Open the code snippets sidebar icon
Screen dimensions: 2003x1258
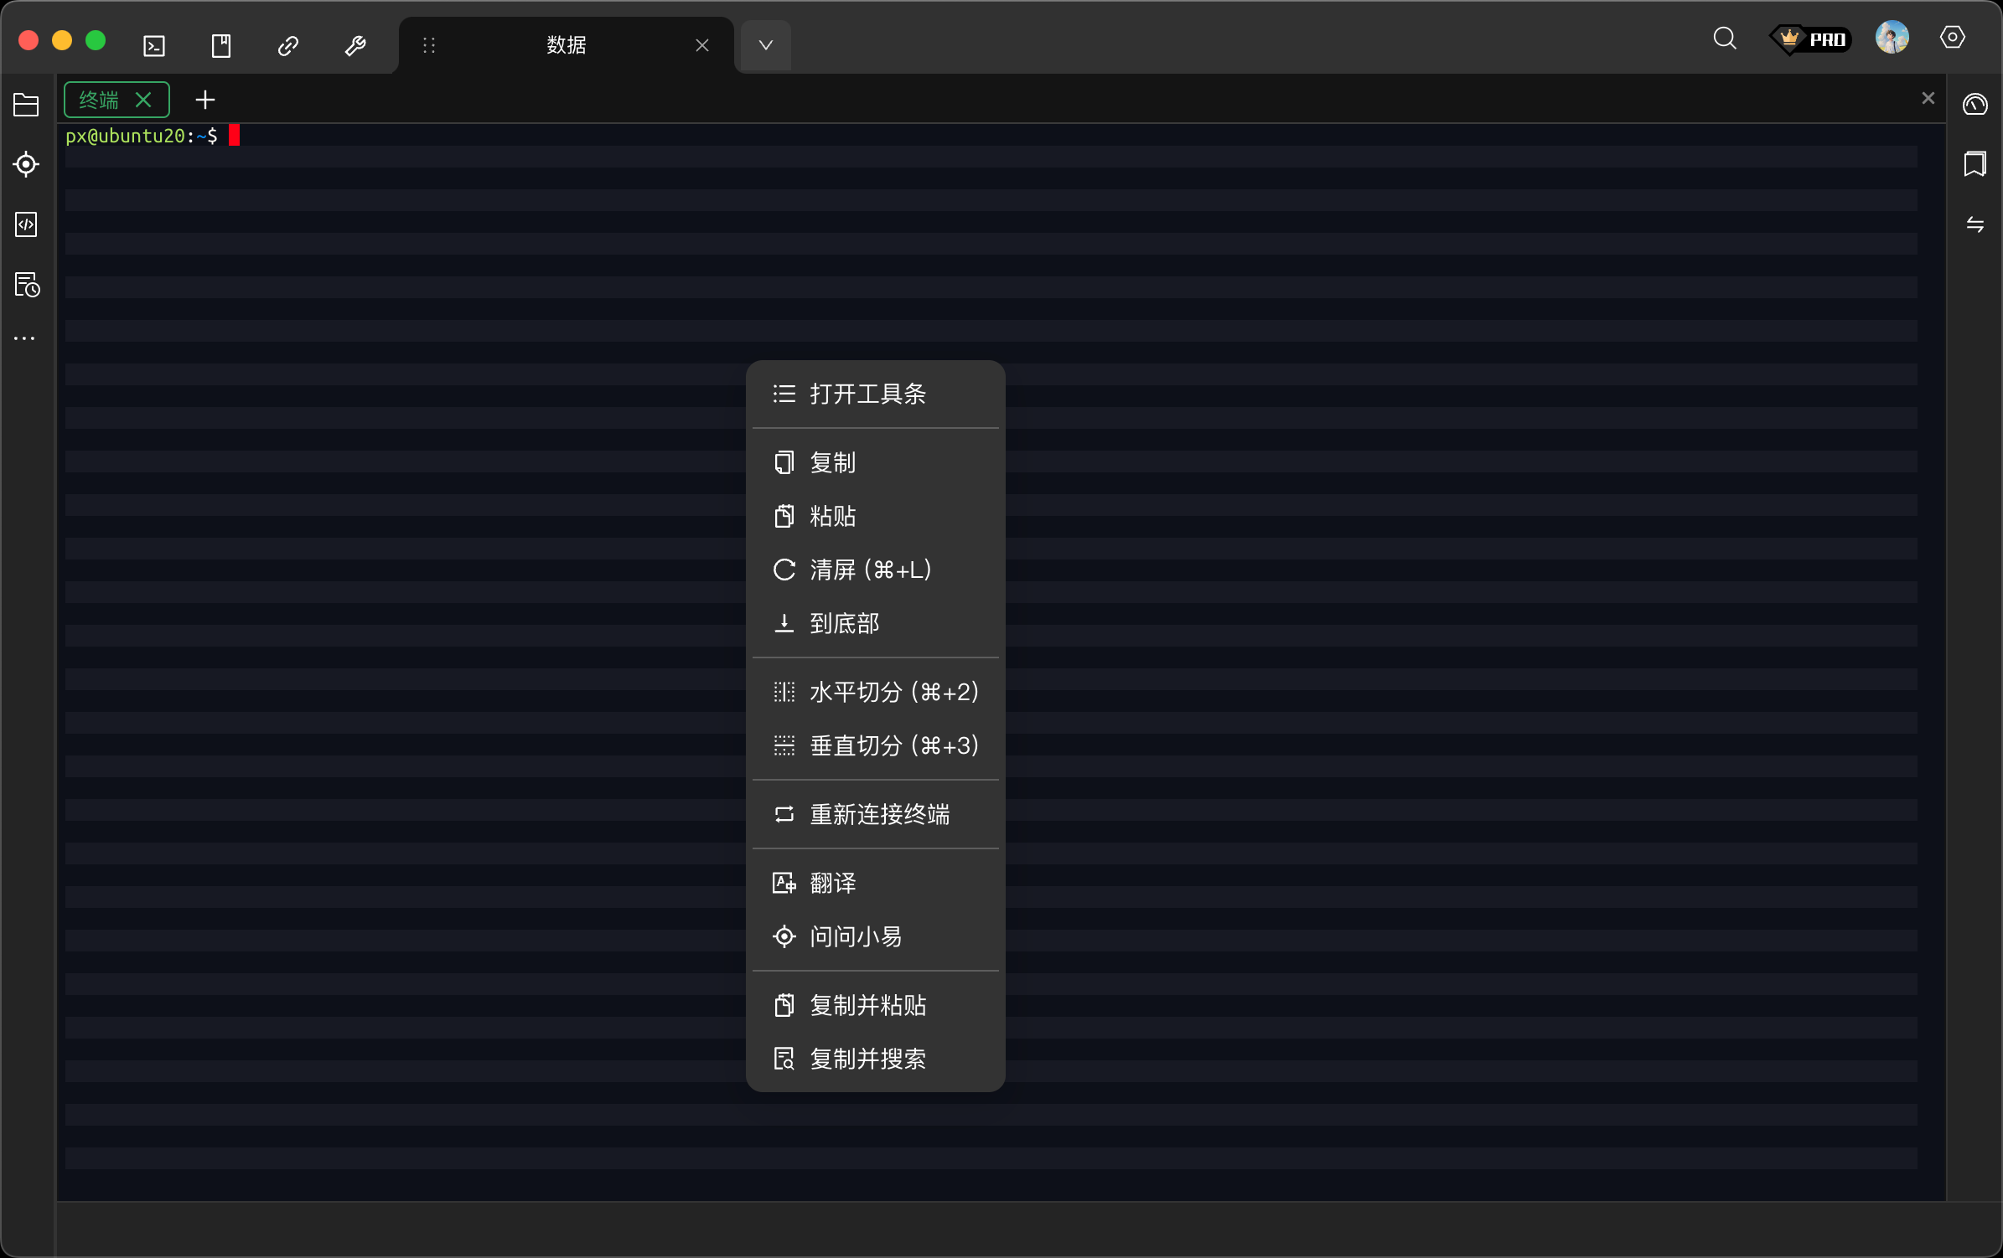pos(26,224)
